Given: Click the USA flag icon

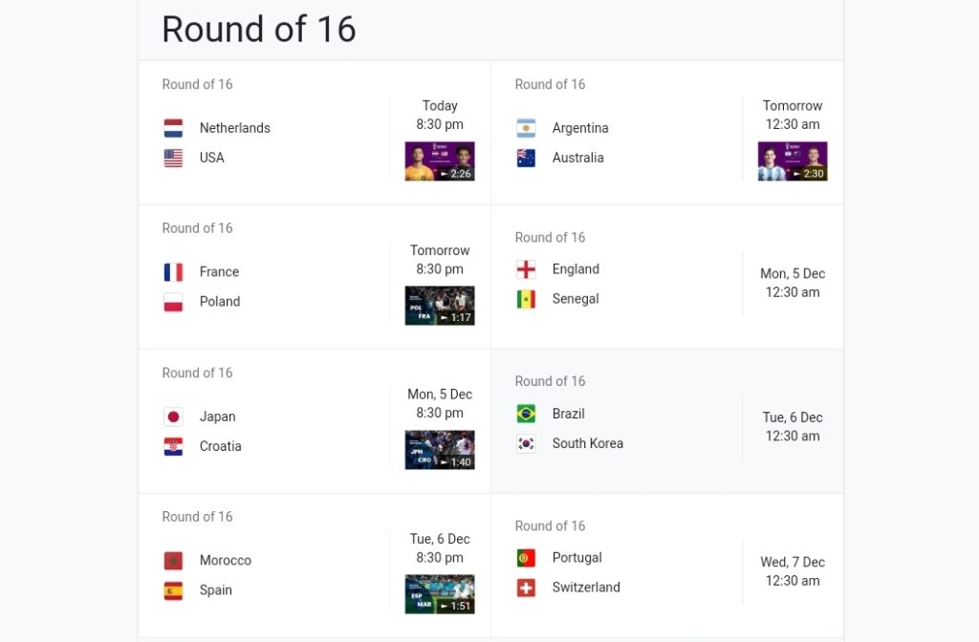Looking at the screenshot, I should point(173,157).
